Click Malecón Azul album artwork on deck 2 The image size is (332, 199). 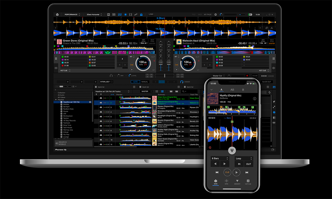pos(179,42)
